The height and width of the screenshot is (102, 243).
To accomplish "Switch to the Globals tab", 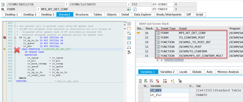I will 197,72.
